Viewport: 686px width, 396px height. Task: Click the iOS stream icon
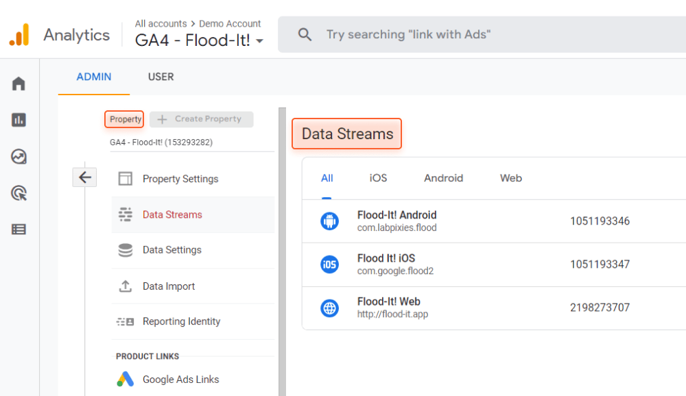(x=329, y=264)
